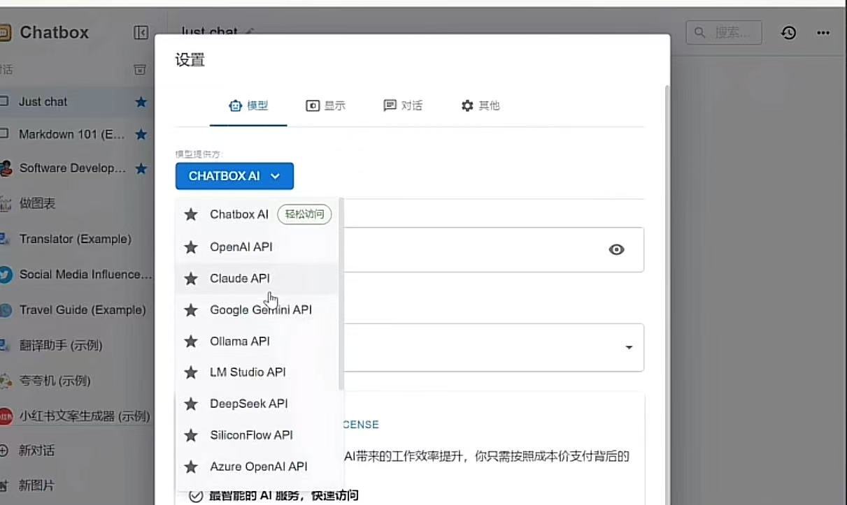
Task: Open the Markdown 101 conversation
Action: (76, 134)
